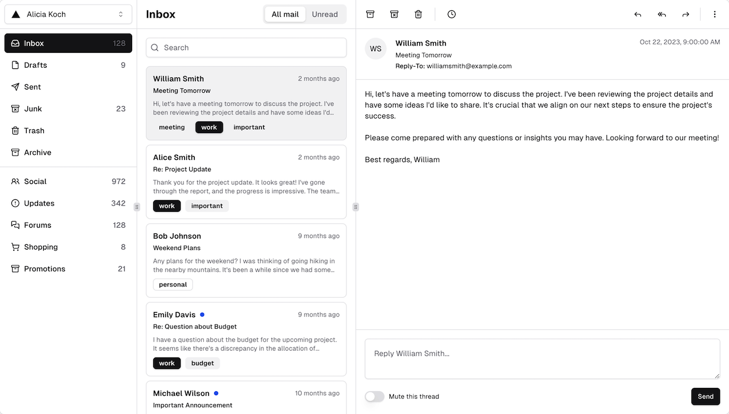729x414 pixels.
Task: Enable the Mute this thread toggle
Action: coord(374,396)
